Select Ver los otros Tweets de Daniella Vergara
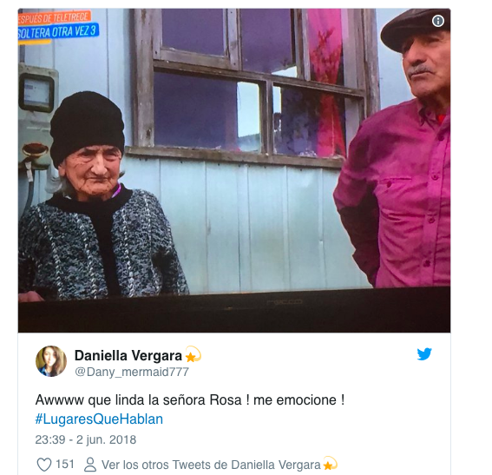Viewport: 492px width, 475px height. click(211, 465)
